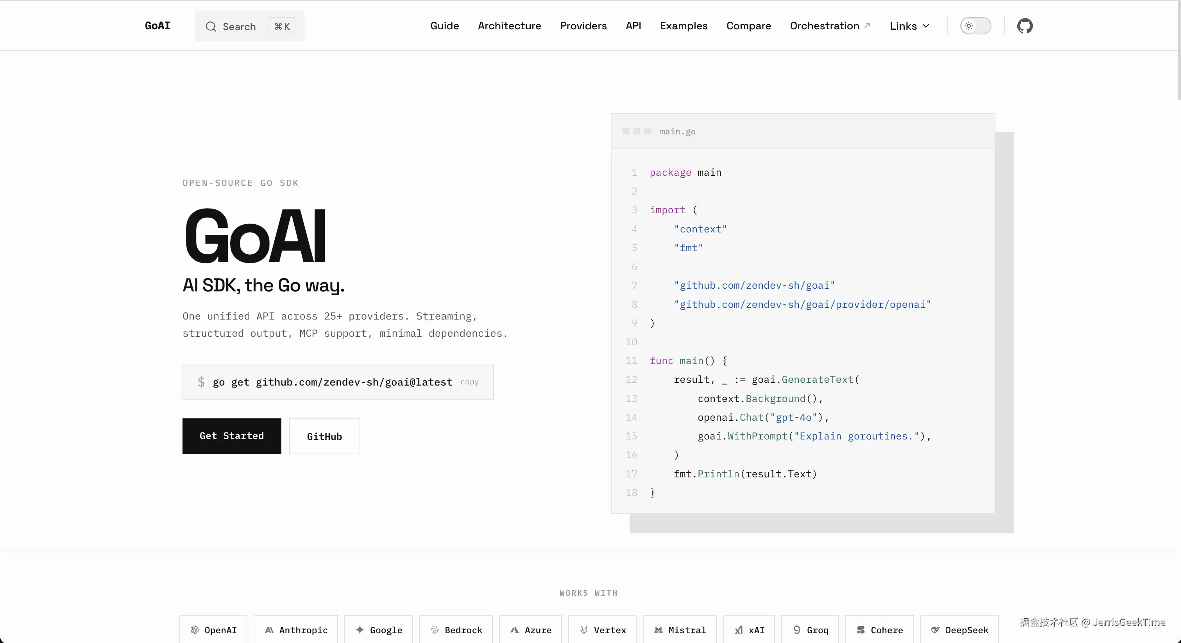
Task: Select the Mistral provider label
Action: pos(687,630)
